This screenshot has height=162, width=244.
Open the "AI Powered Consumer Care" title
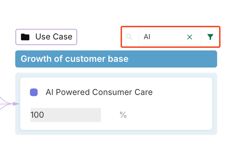99,93
